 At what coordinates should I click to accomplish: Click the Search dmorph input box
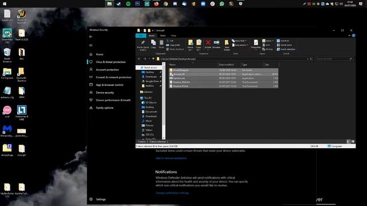tap(334, 59)
